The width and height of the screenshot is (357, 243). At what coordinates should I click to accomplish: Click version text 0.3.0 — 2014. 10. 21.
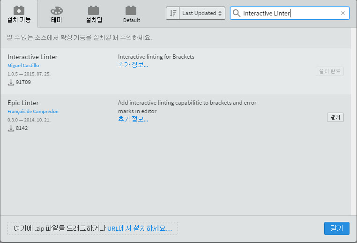point(29,120)
